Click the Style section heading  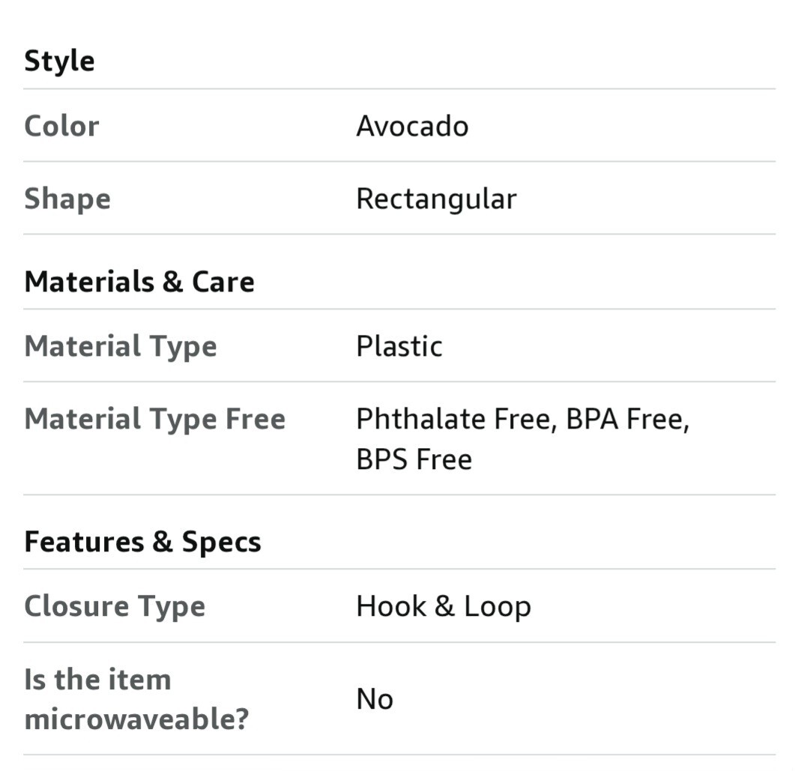point(59,61)
